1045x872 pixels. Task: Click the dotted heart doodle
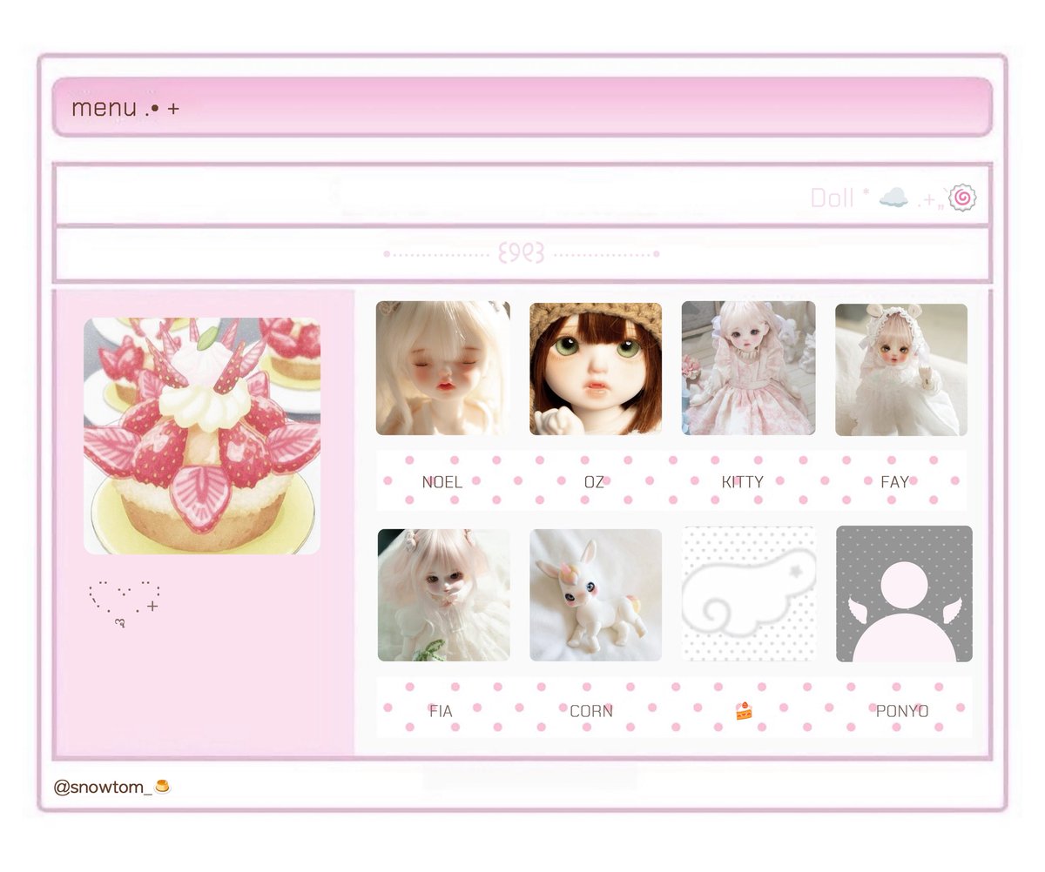coord(125,603)
